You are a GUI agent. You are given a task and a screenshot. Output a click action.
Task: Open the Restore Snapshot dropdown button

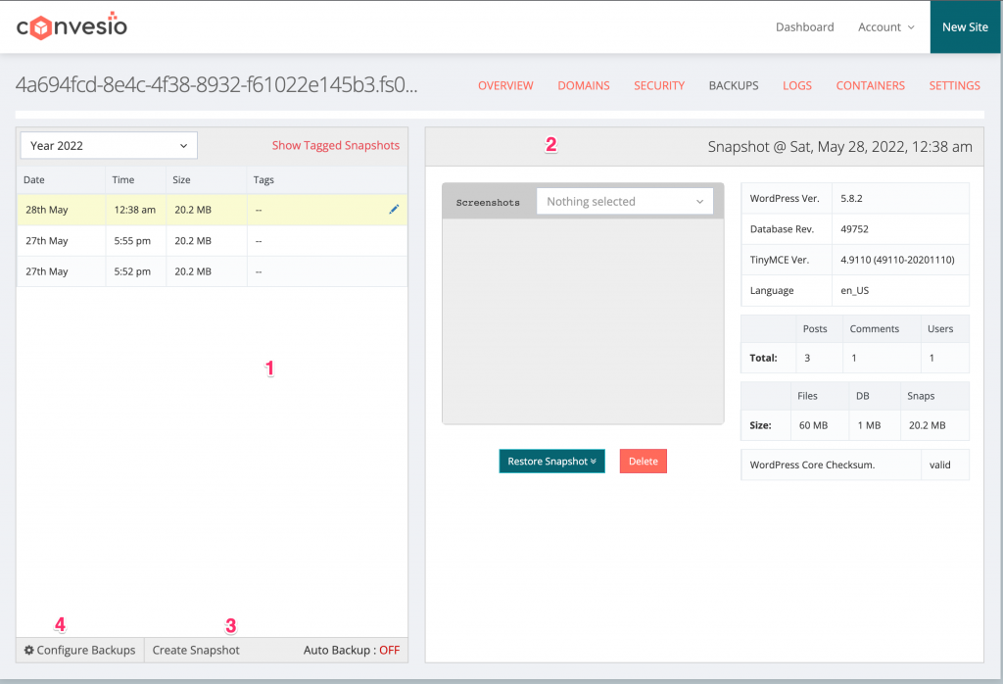[x=551, y=462]
